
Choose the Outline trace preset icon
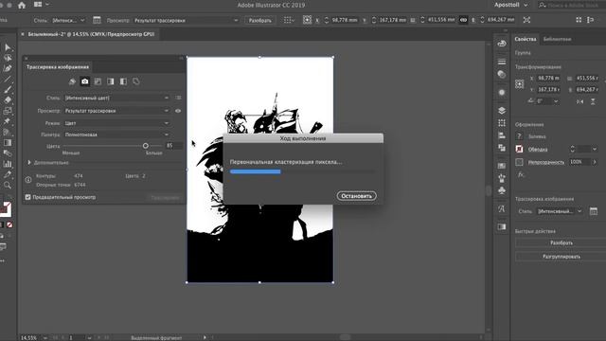[x=136, y=81]
